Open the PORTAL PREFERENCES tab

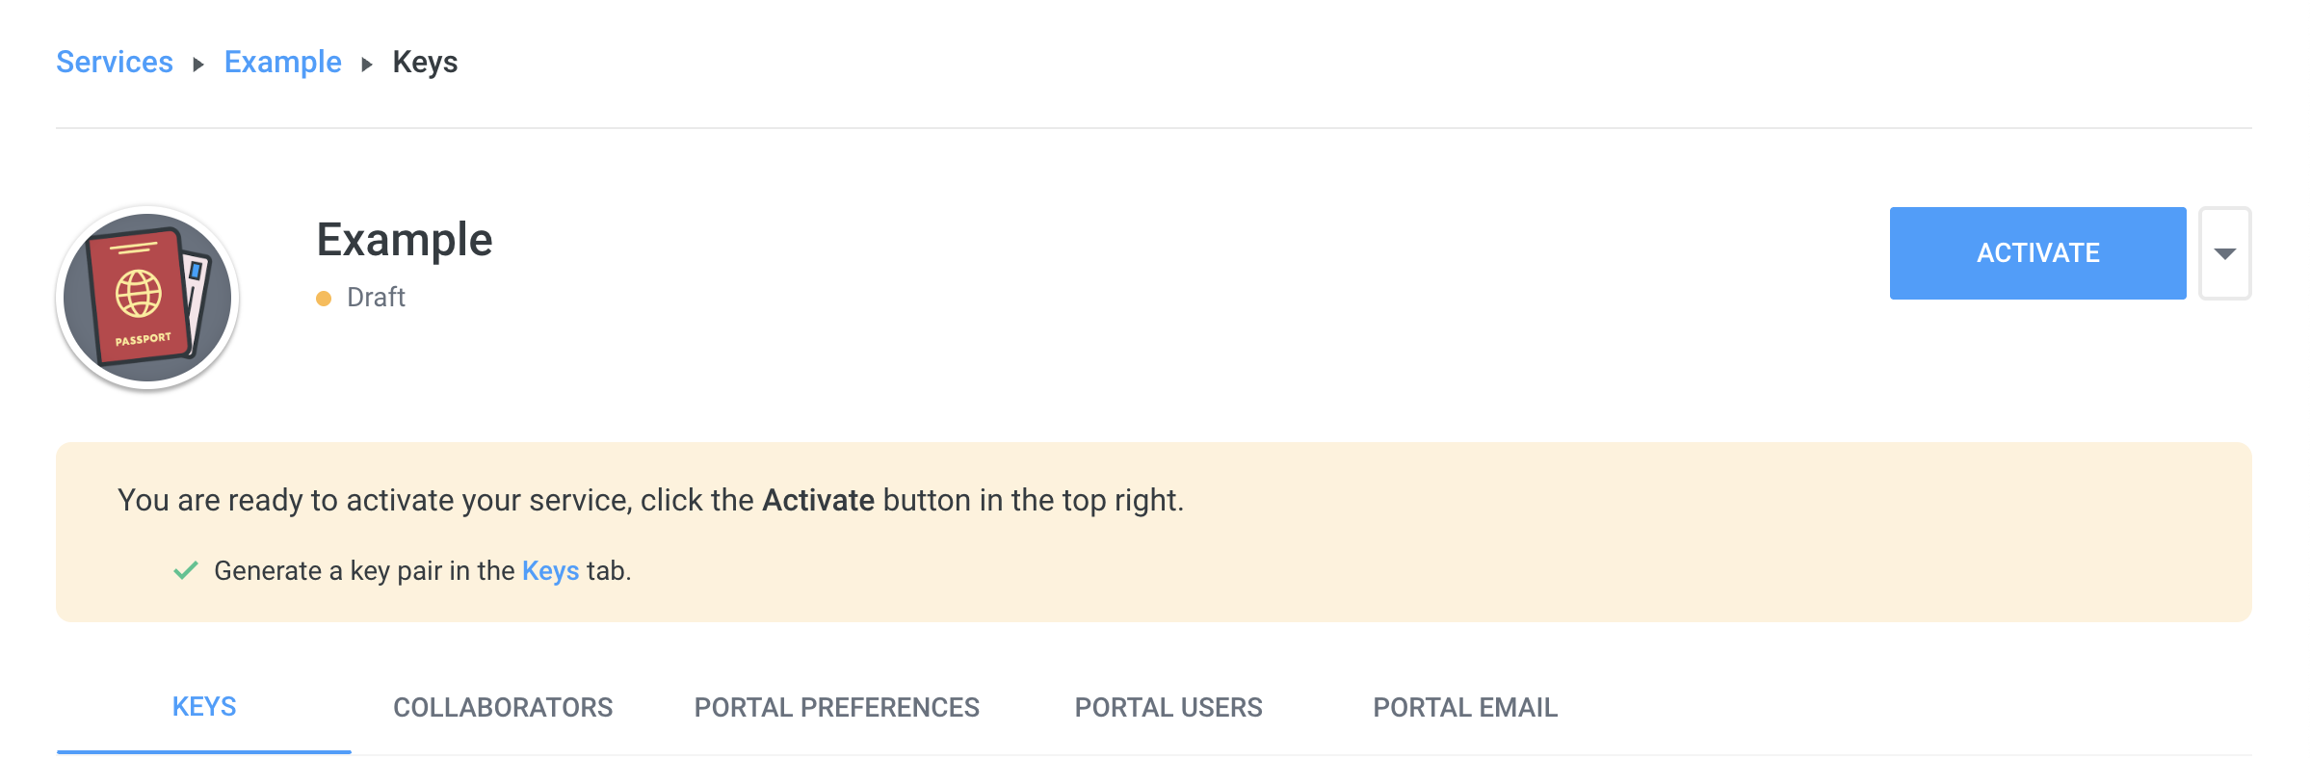tap(836, 707)
